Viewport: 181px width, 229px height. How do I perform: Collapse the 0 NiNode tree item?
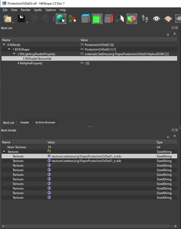point(4,45)
